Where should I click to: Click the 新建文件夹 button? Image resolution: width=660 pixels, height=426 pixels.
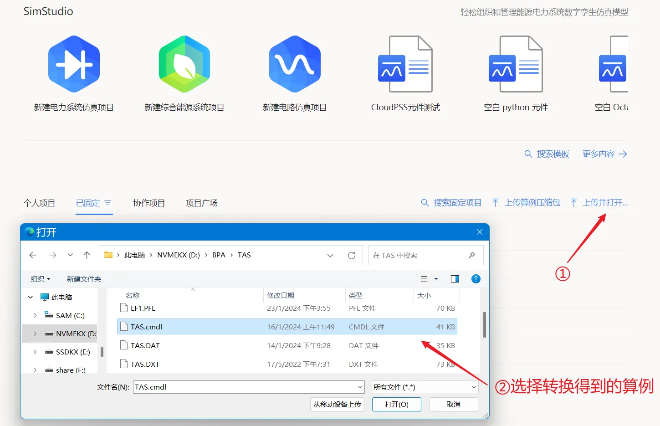pos(84,279)
